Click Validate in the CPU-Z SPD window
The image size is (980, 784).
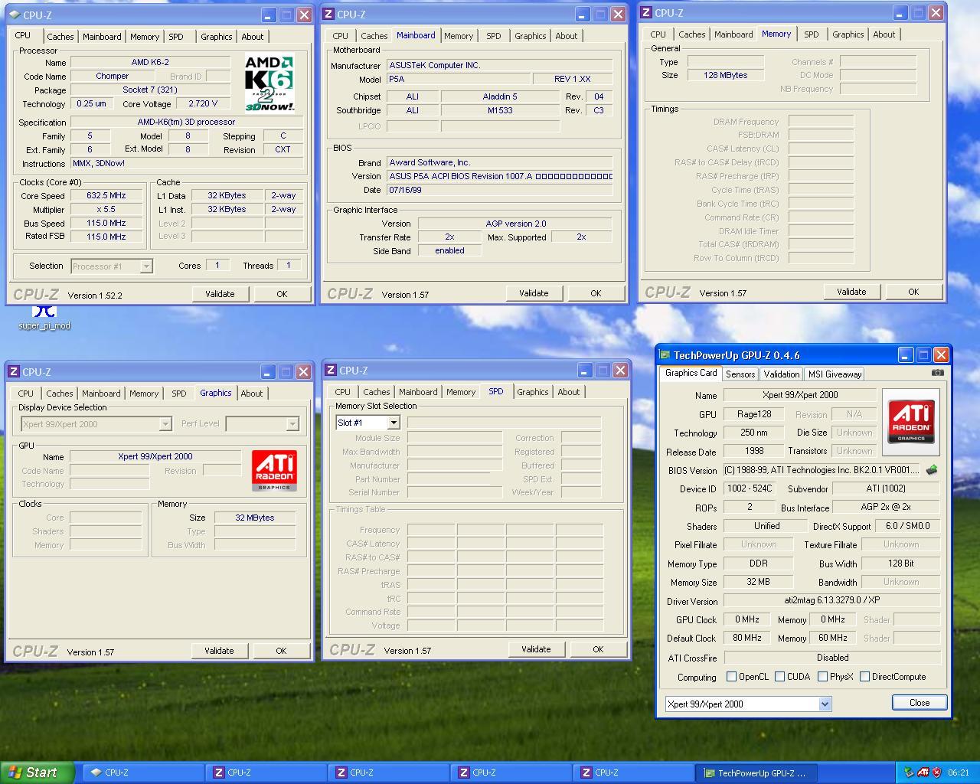point(536,649)
